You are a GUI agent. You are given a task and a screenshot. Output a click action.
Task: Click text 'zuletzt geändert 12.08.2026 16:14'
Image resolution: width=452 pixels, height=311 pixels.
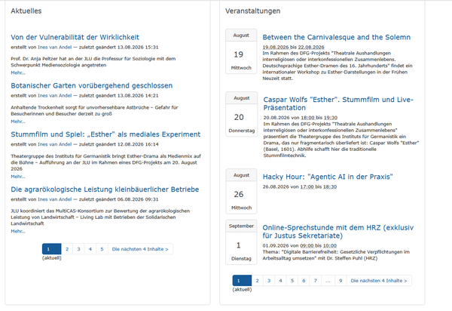(x=119, y=144)
